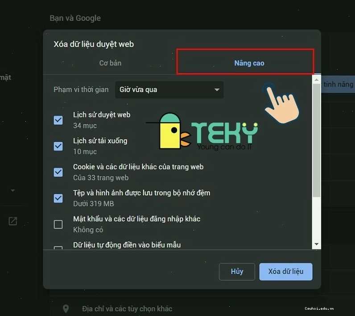Click the dialog scrollbar thumb
Viewport: 355px width, 316px height.
[x=317, y=140]
